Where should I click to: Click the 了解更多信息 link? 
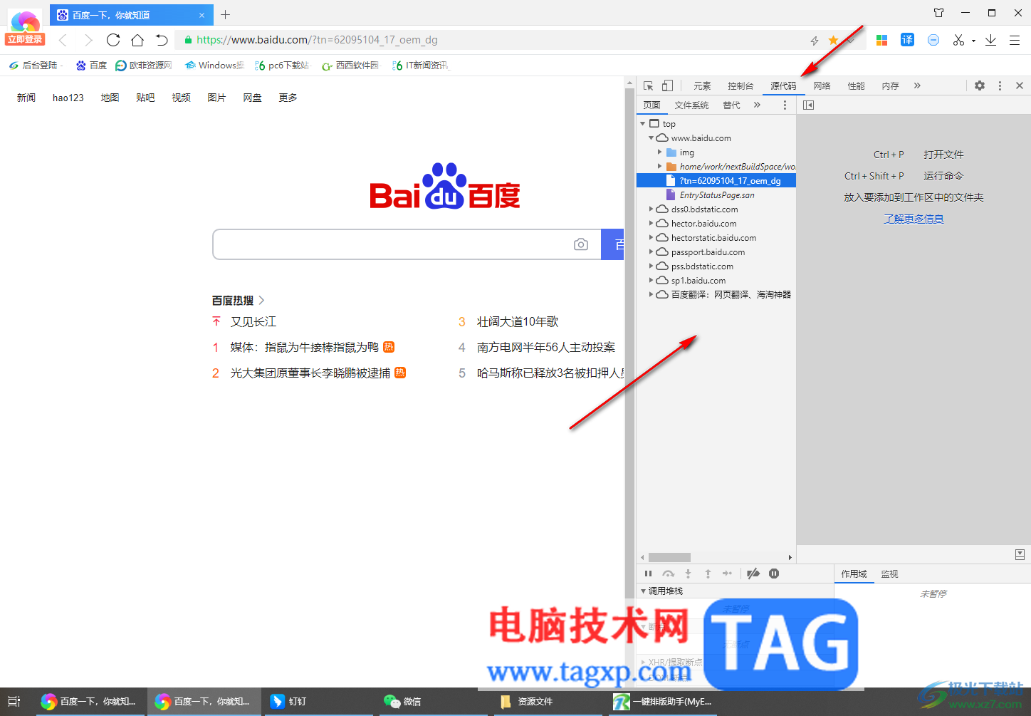click(x=914, y=219)
